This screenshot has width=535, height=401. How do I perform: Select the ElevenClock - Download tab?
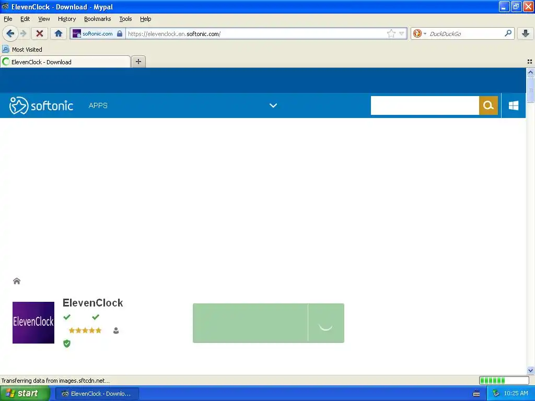coord(65,62)
